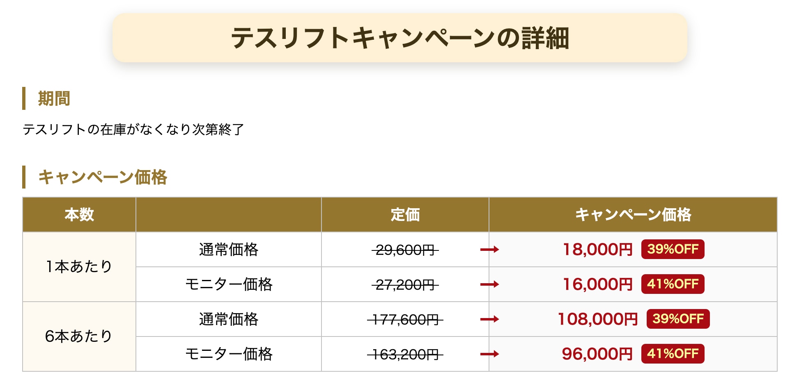The width and height of the screenshot is (799, 391).
Task: Click the 39%OFF badge next to 18,000円
Action: (x=673, y=249)
